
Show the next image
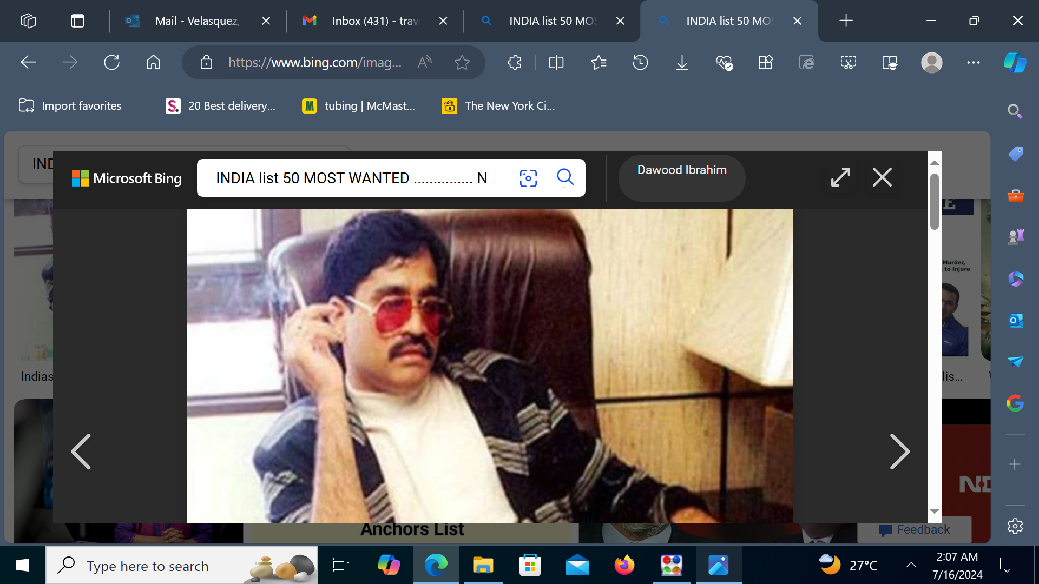pyautogui.click(x=900, y=452)
